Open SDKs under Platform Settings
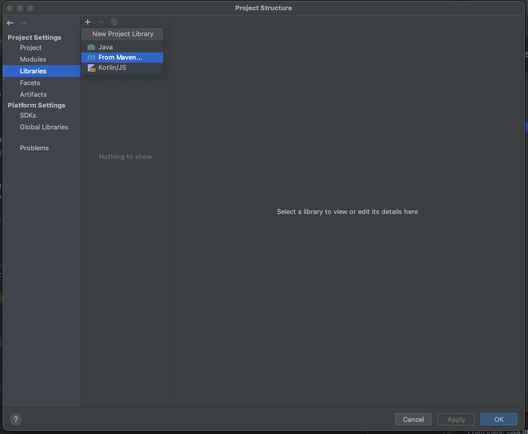Screen dimensions: 528x434 [x=28, y=115]
